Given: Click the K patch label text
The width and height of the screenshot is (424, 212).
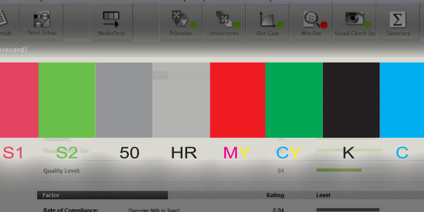Looking at the screenshot, I should point(349,153).
